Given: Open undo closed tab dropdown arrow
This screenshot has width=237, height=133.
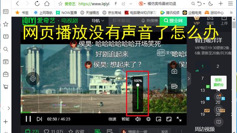Looking at the screenshot, I should coord(204,4).
